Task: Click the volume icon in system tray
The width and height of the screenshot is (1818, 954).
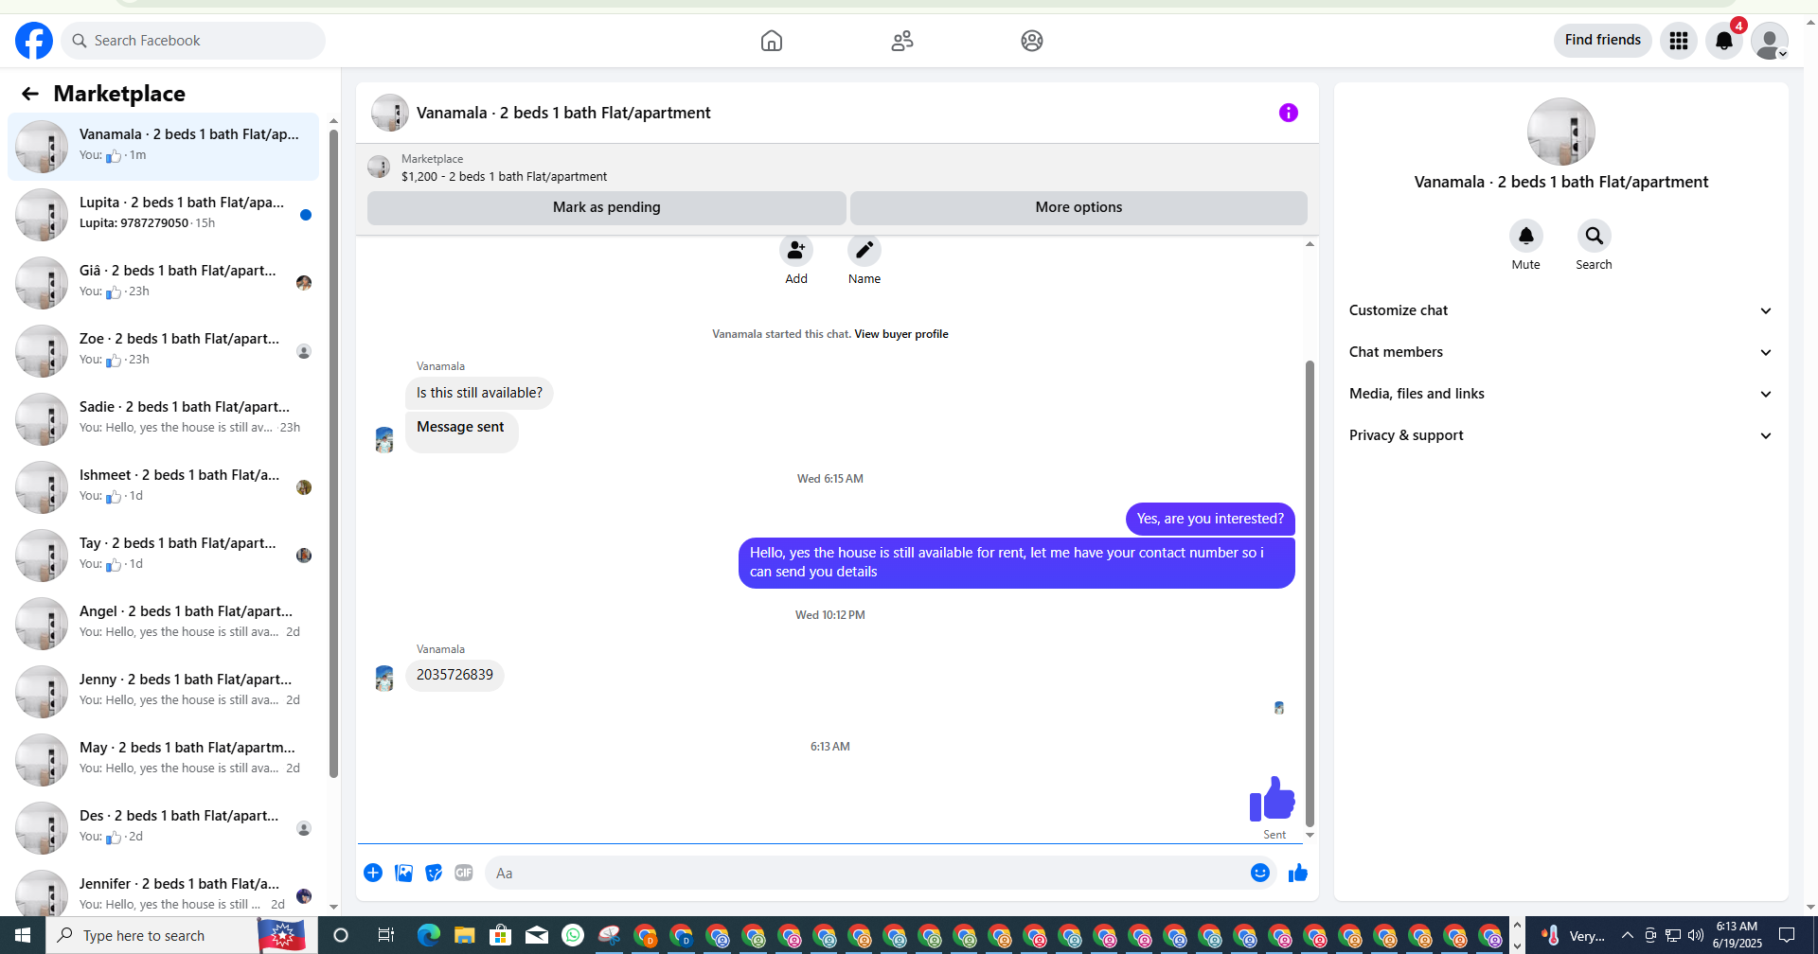Action: pos(1696,935)
